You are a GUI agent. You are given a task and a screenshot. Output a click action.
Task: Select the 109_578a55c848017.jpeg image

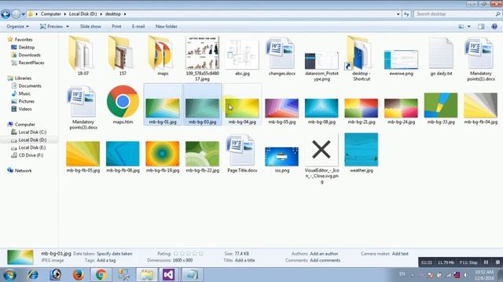203,58
